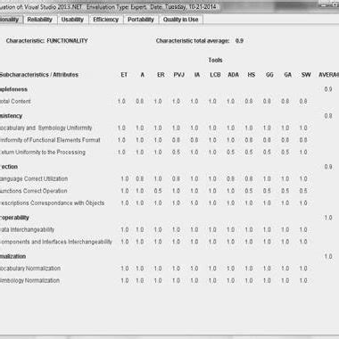Click the IA column header

click(197, 75)
